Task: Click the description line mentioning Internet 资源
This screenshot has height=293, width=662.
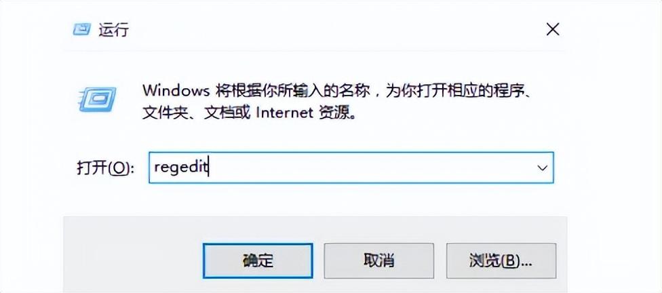Action: [x=248, y=113]
